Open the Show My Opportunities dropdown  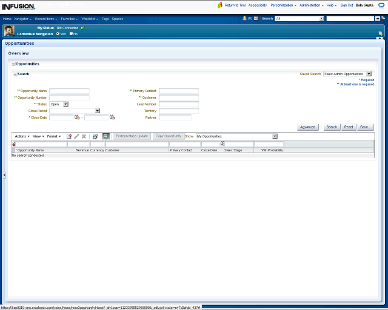275,136
